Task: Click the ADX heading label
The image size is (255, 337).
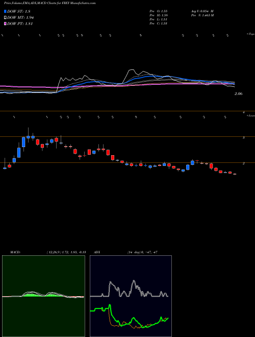Action: [x=96, y=252]
